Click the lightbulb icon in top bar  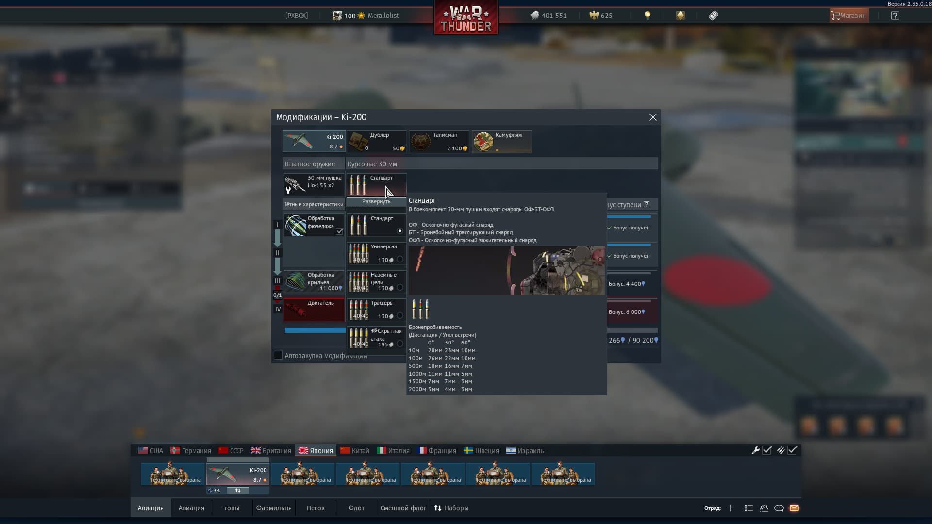647,16
